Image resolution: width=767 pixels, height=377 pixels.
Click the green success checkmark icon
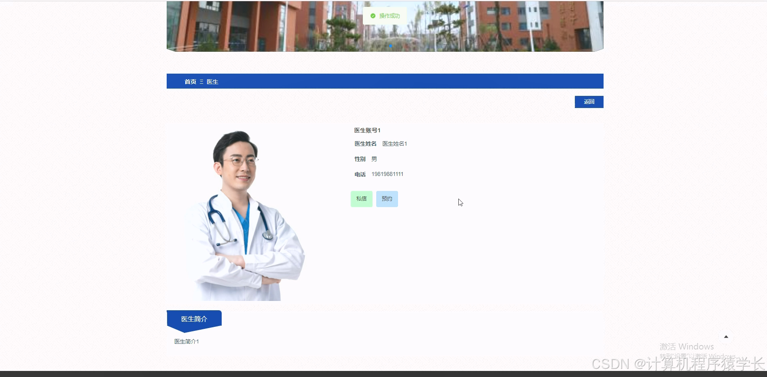pos(373,16)
